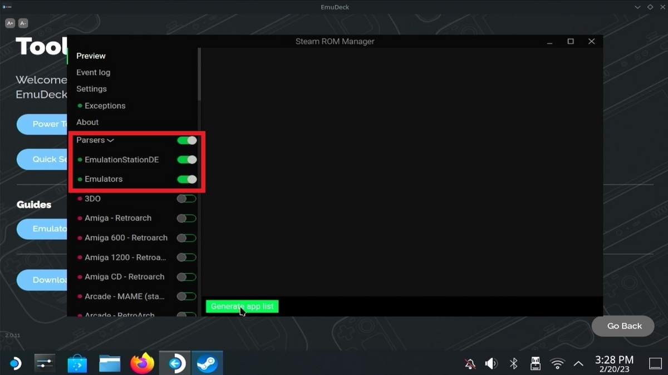This screenshot has width=668, height=375.
Task: Select the Amiga - Retroarch parser entry
Action: coord(118,218)
